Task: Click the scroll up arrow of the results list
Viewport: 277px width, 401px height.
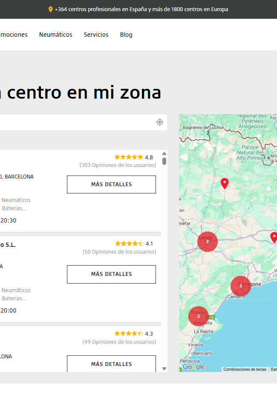Action: [164, 153]
